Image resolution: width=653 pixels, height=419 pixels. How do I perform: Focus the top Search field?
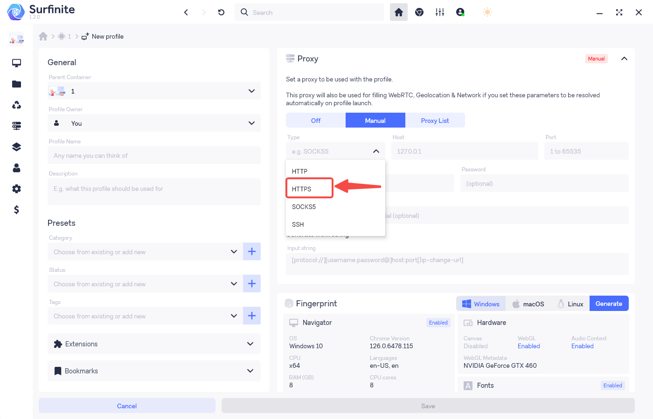point(309,12)
